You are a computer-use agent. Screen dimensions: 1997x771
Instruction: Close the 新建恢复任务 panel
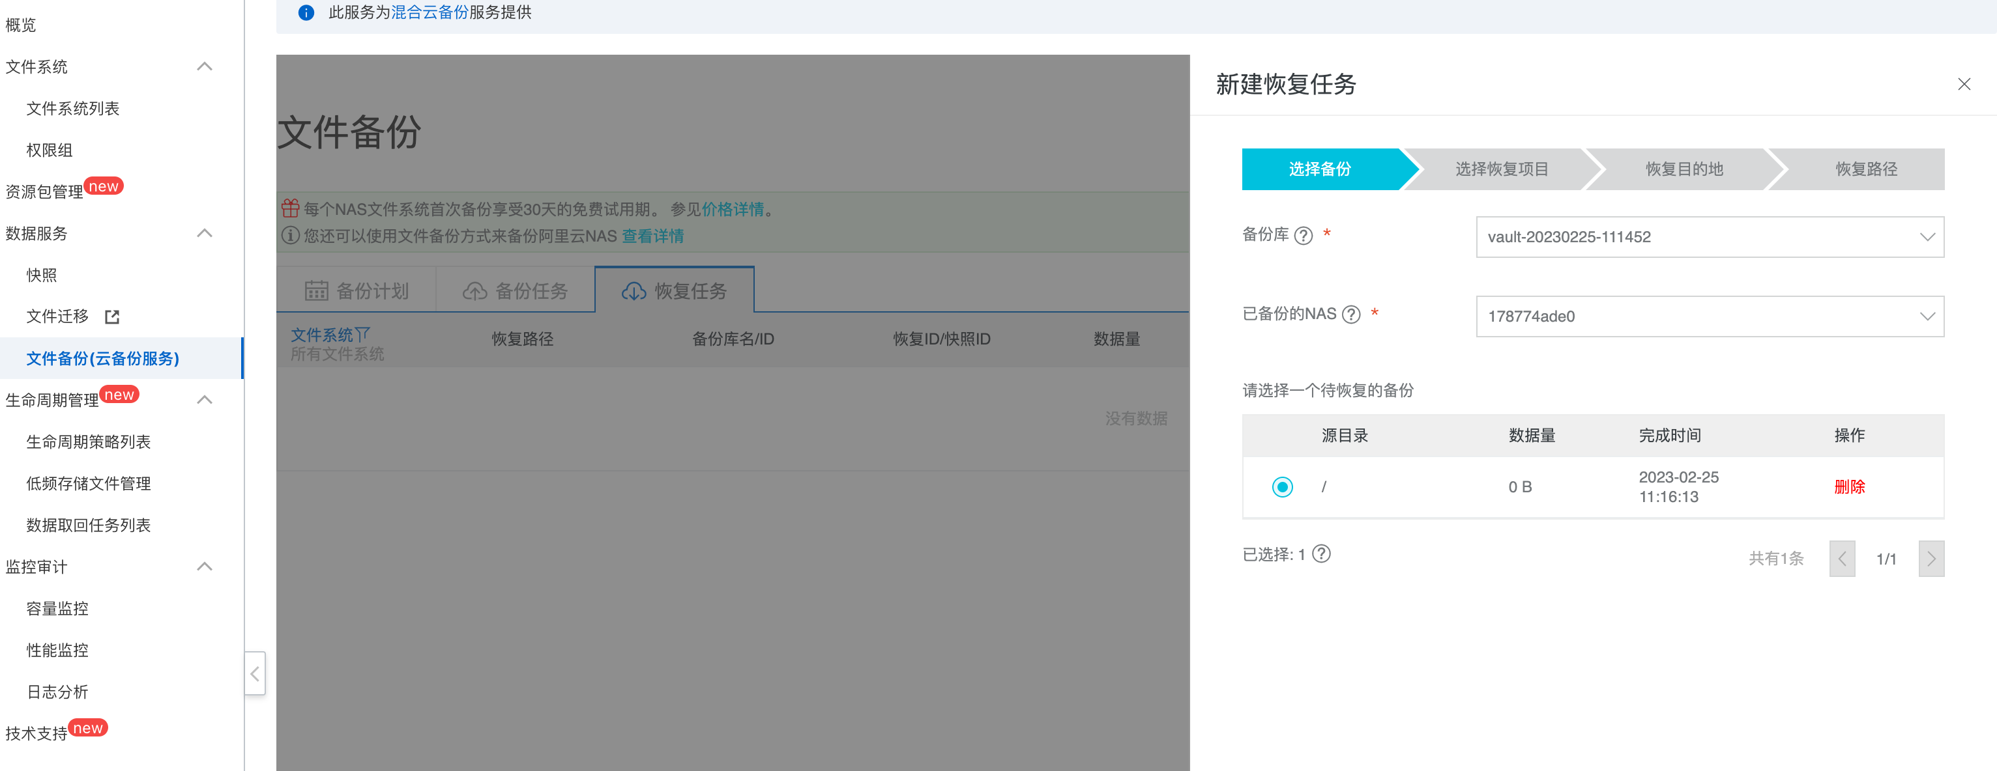[x=1963, y=85]
